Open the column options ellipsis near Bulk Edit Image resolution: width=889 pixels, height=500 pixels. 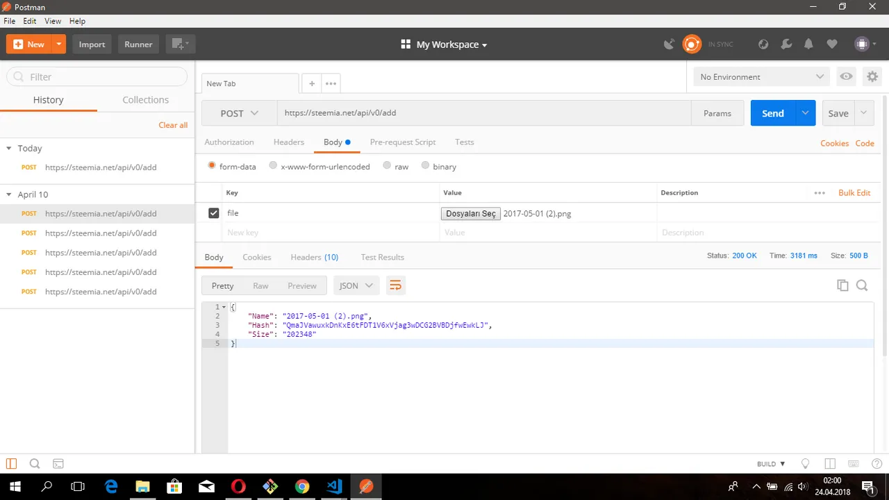[x=820, y=193]
